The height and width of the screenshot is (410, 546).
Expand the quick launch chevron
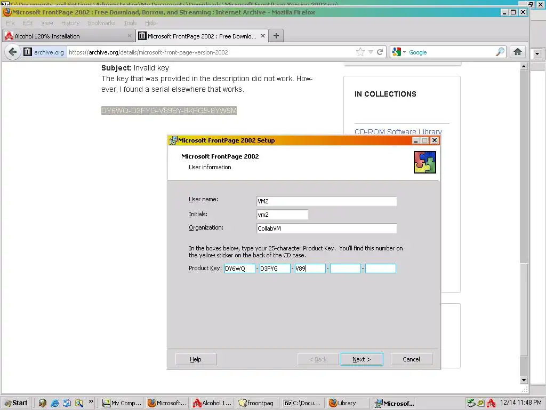[91, 401]
